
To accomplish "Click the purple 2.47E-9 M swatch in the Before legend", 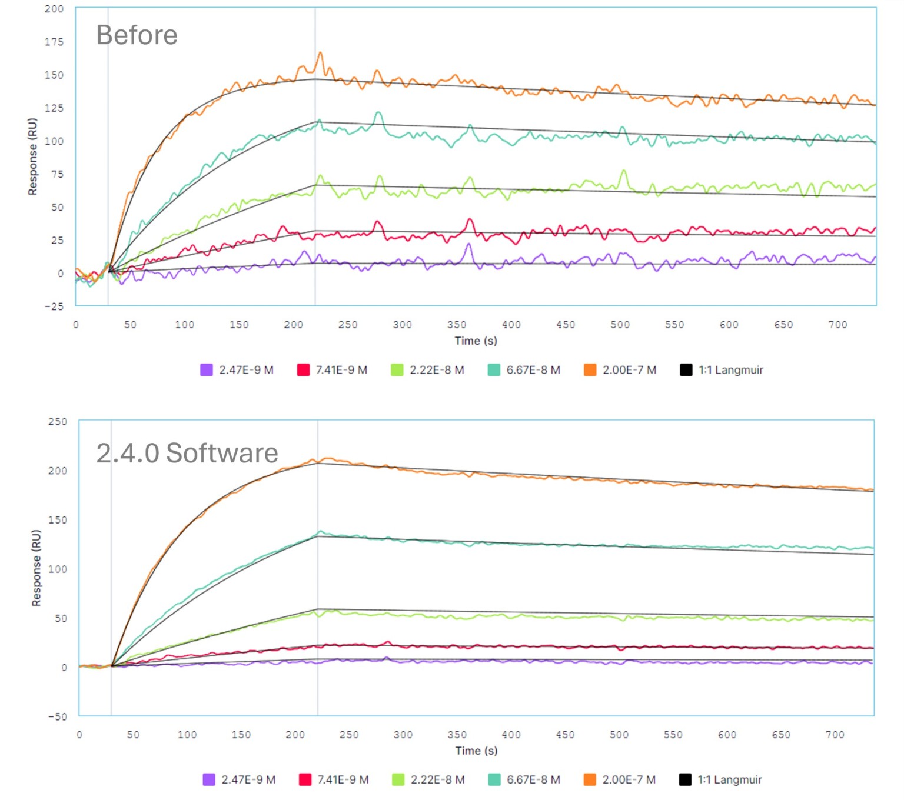I will point(207,370).
